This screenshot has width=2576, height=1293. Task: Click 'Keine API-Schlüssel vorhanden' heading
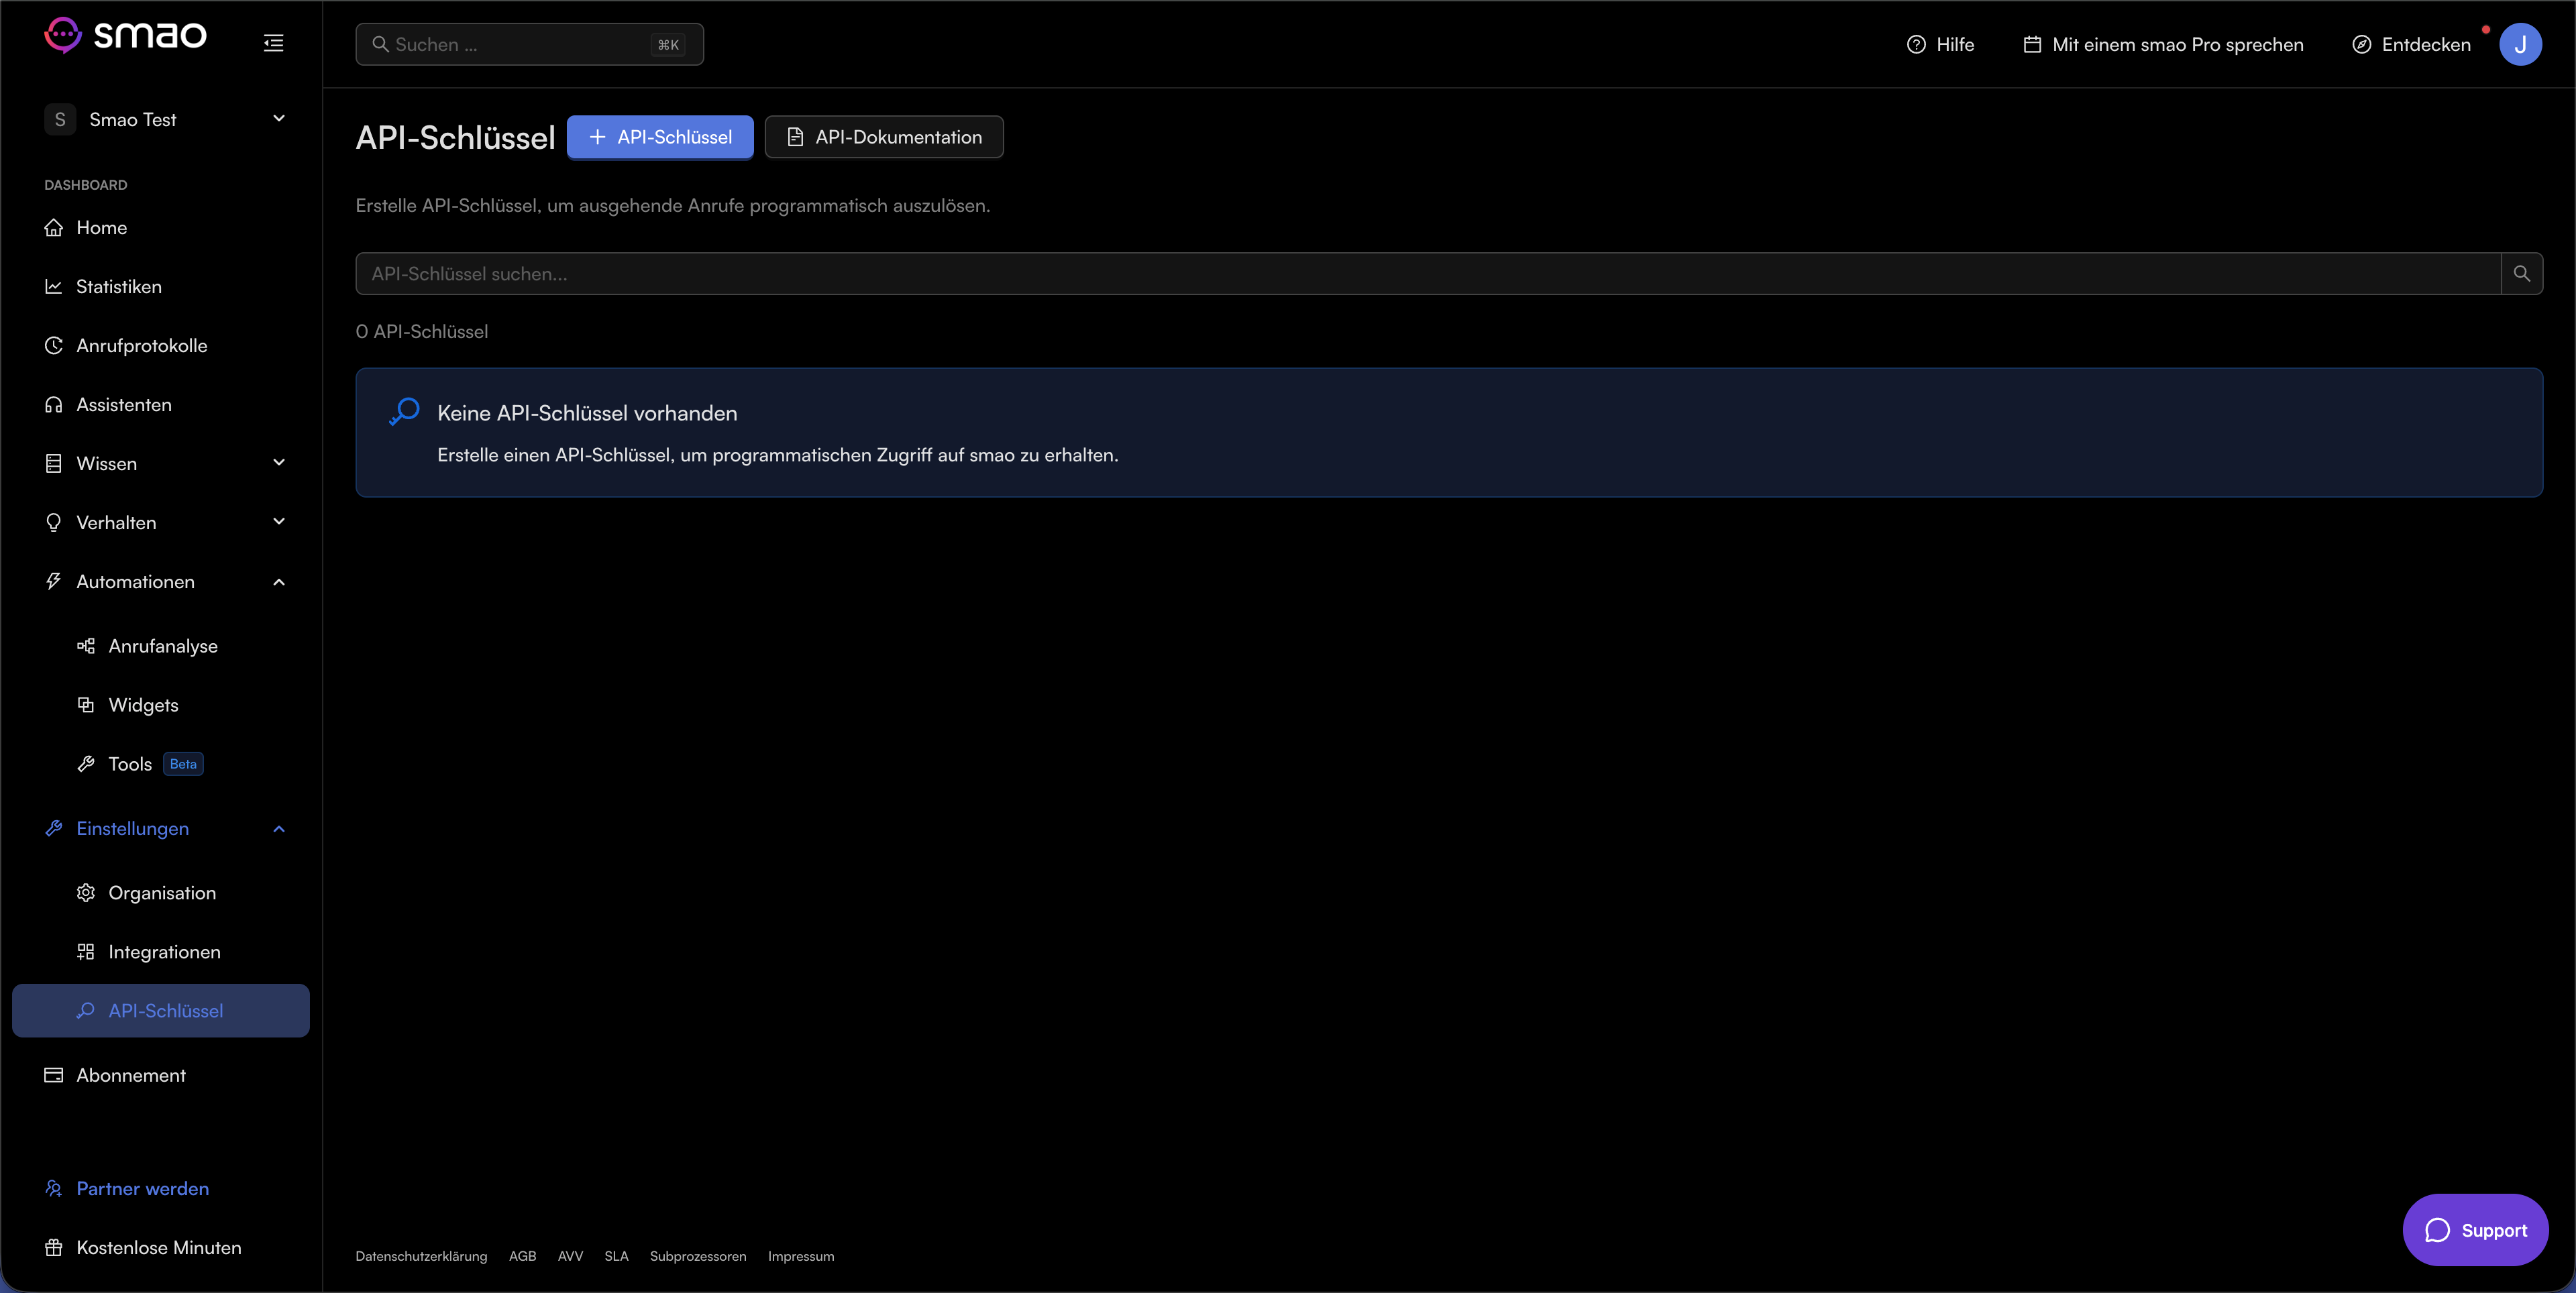coord(587,413)
